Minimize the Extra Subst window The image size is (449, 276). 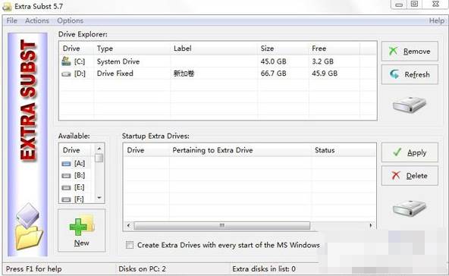click(x=399, y=5)
